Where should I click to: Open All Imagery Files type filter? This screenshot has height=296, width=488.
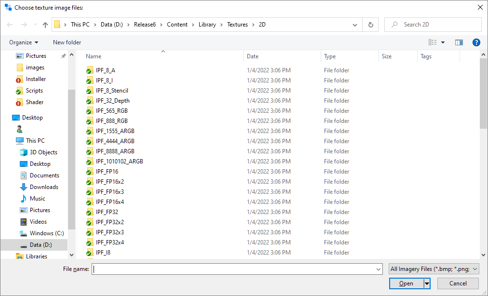[434, 269]
